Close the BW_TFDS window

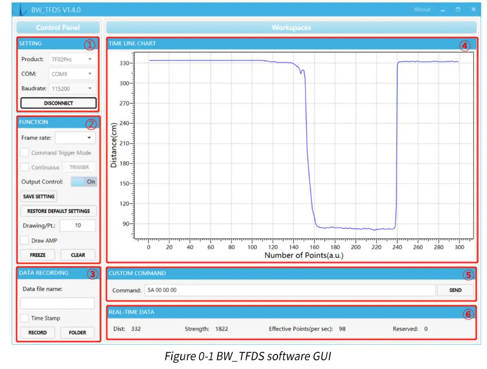point(473,9)
